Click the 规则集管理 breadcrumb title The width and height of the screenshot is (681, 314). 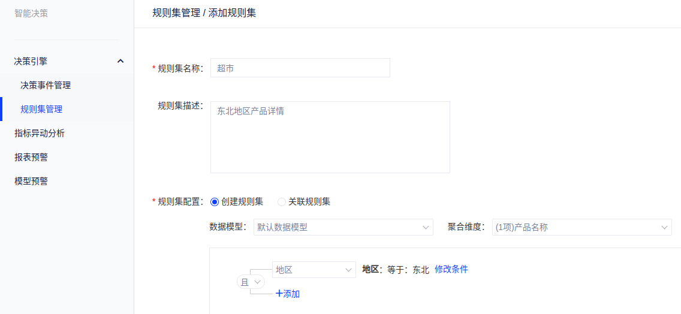coord(176,13)
